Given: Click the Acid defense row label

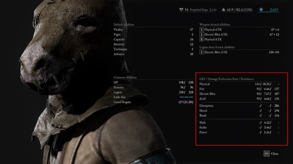Looking at the screenshot, I should coord(202,99).
